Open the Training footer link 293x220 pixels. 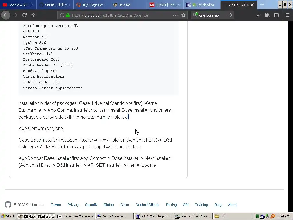click(x=201, y=205)
